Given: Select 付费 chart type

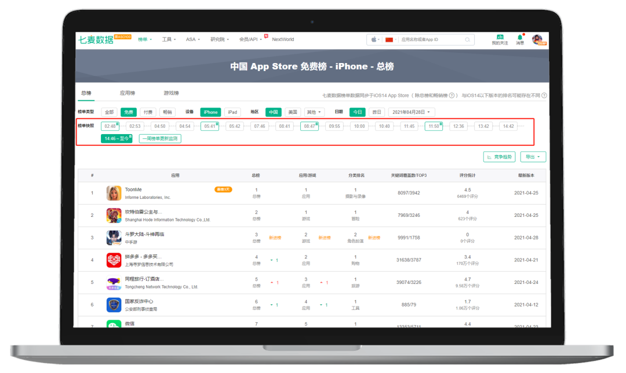Looking at the screenshot, I should pyautogui.click(x=148, y=112).
